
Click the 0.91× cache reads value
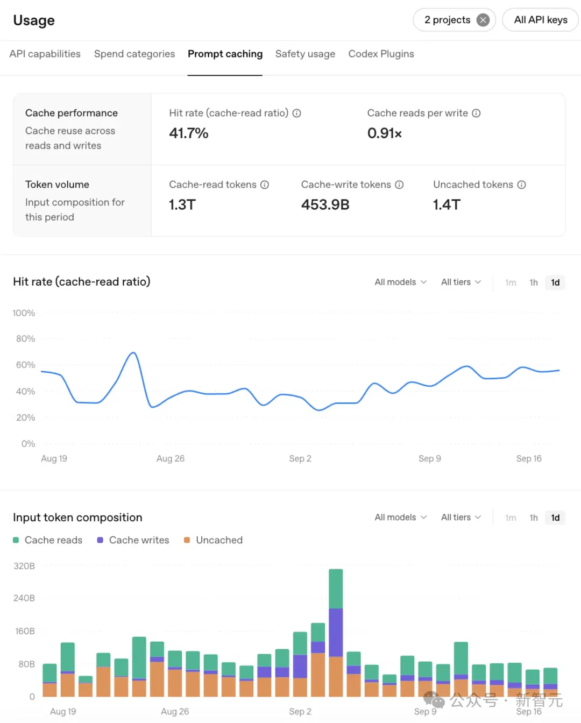pos(385,133)
